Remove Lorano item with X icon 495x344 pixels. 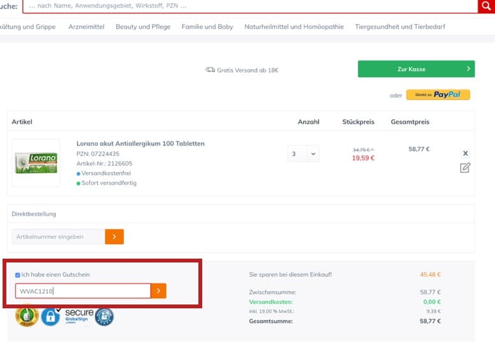465,154
